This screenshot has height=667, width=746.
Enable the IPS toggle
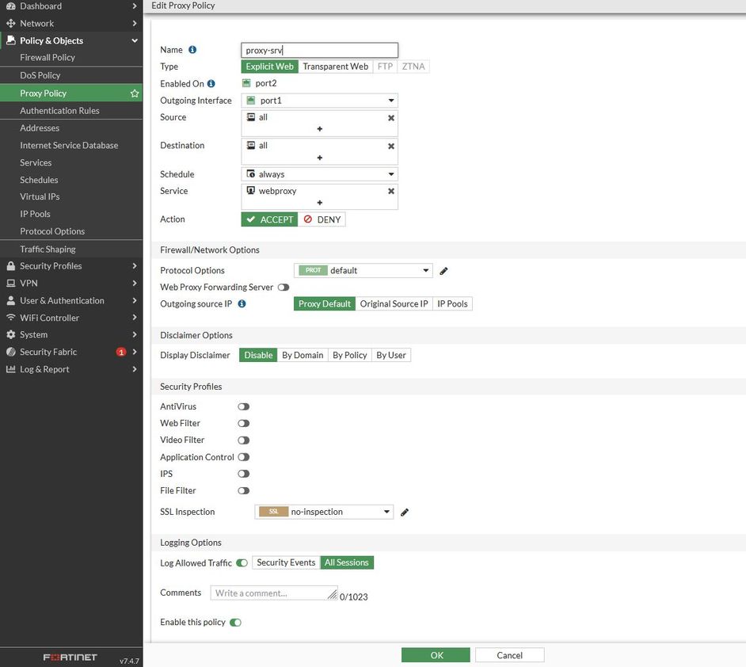[244, 474]
